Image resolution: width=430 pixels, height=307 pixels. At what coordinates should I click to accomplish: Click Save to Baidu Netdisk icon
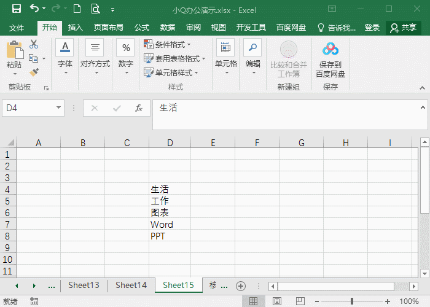[330, 60]
